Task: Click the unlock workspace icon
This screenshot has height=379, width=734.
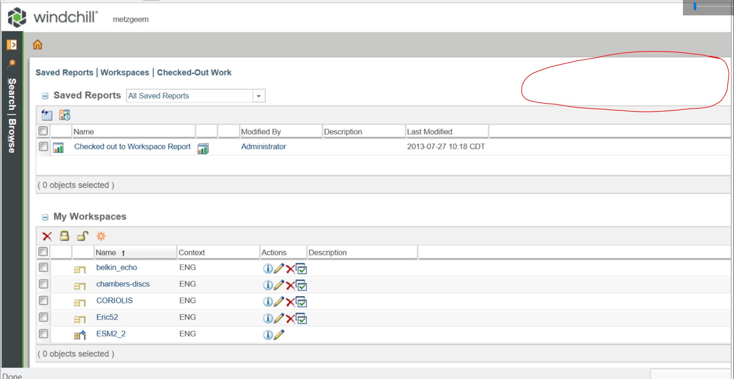Action: [x=82, y=236]
